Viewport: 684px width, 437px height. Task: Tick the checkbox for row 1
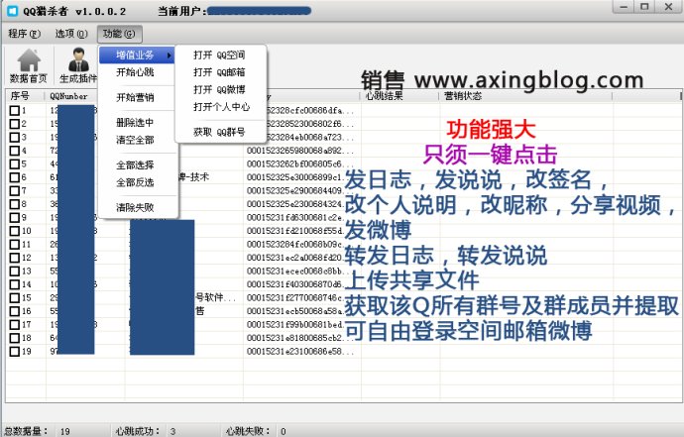[15, 111]
